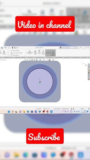Open the Windows Start menu
Viewport: 90px width, 160px height.
click(x=9, y=112)
